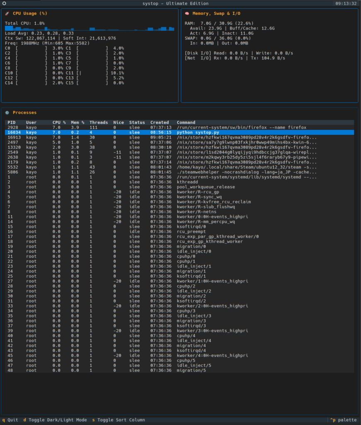Click the C13 core usage bar

point(92,78)
